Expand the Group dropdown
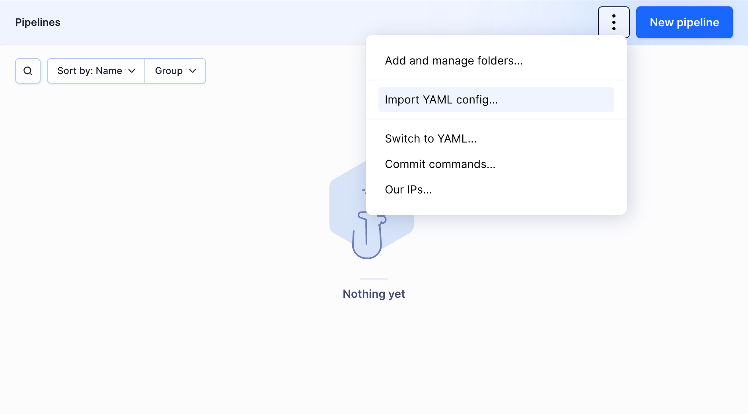The image size is (748, 414). pos(175,71)
